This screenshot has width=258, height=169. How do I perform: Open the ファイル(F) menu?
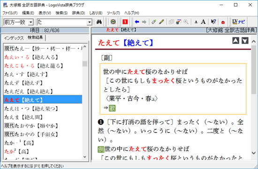pos(10,13)
